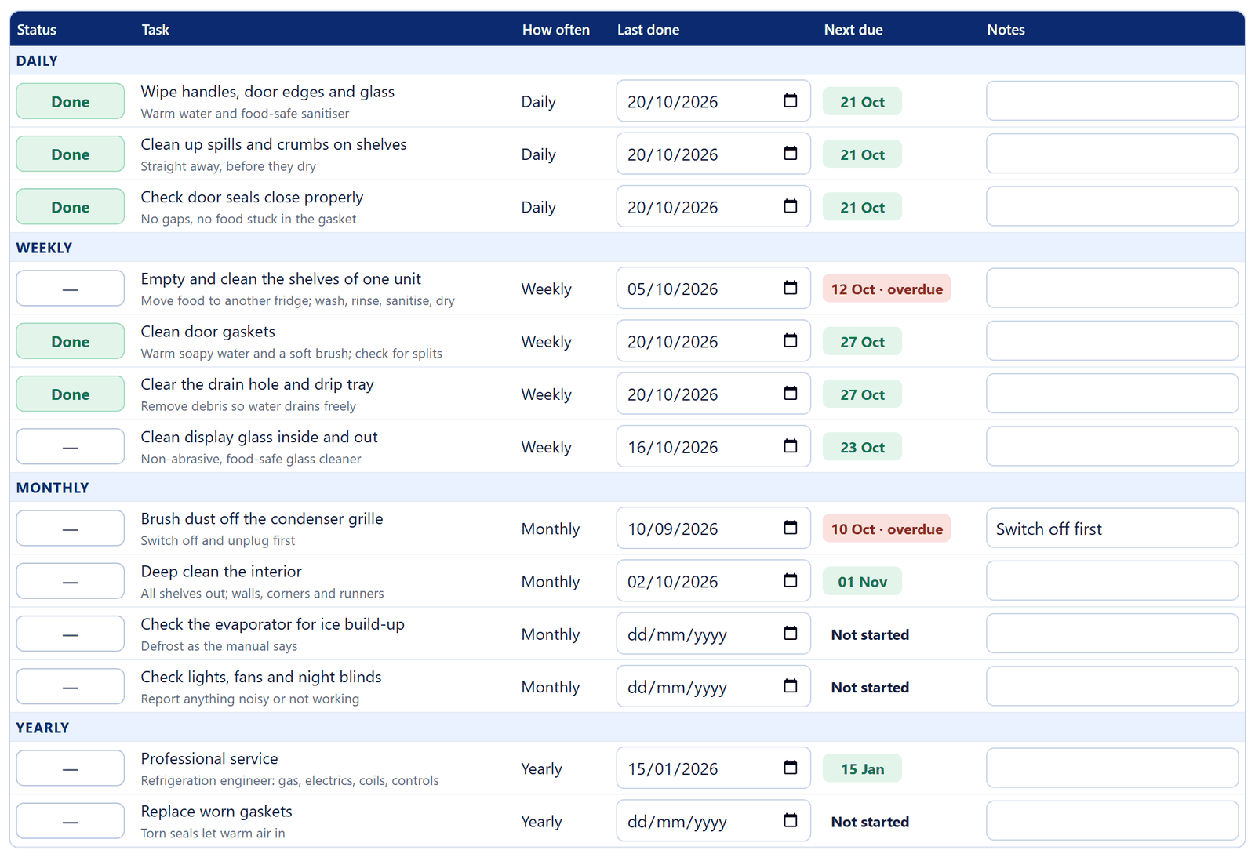
Task: Open calendar icon in Check the evaporator row
Action: point(791,633)
